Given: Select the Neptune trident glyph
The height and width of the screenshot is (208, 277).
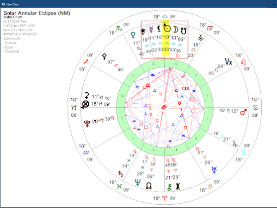Looking at the screenshot, I should (138, 182).
